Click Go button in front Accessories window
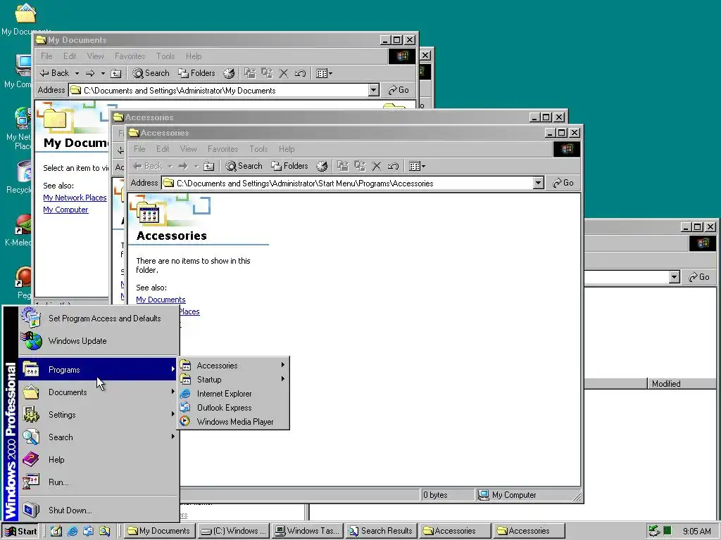Image resolution: width=721 pixels, height=540 pixels. pyautogui.click(x=563, y=183)
